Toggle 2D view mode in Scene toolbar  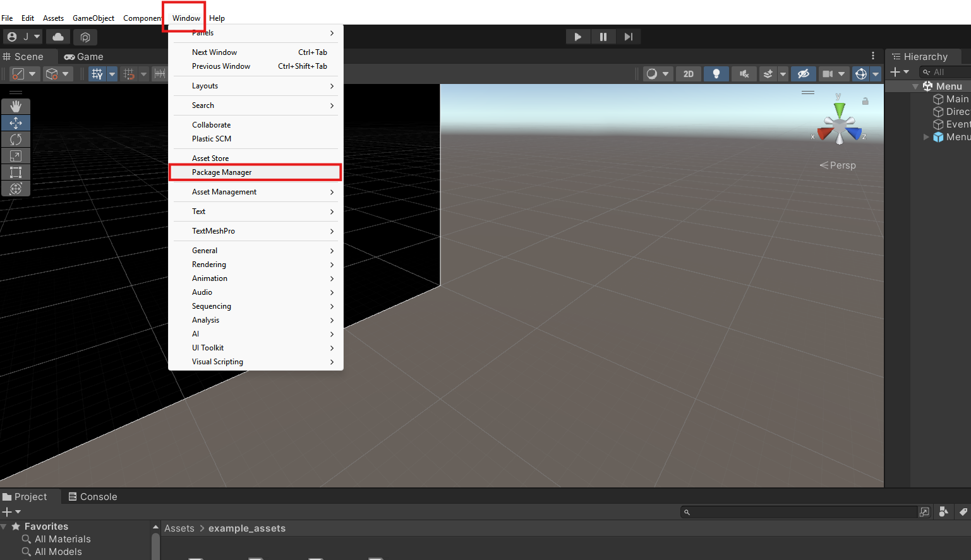click(688, 74)
